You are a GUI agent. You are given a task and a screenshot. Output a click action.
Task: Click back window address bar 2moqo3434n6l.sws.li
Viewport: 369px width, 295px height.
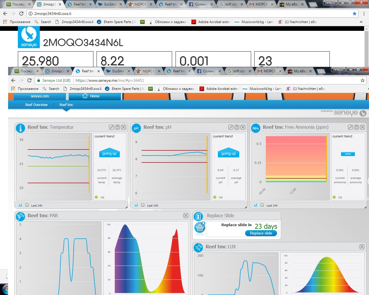pos(192,14)
